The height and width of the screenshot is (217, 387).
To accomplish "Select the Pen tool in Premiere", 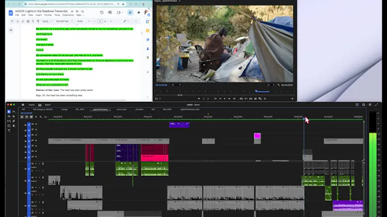I will (13, 121).
